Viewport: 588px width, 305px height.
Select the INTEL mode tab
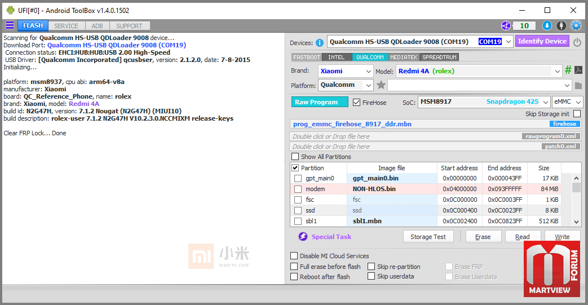coord(336,57)
